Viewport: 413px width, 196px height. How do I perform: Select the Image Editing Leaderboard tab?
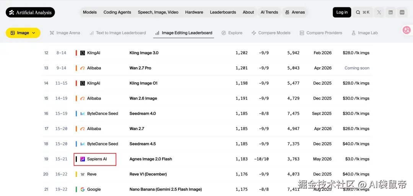click(x=184, y=33)
